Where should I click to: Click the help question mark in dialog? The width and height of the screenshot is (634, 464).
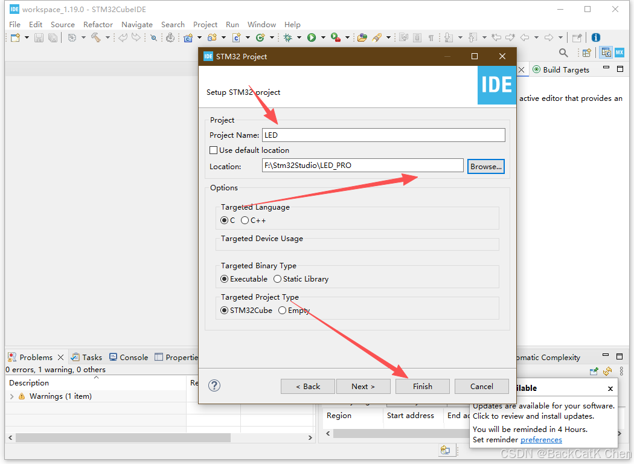tap(214, 385)
